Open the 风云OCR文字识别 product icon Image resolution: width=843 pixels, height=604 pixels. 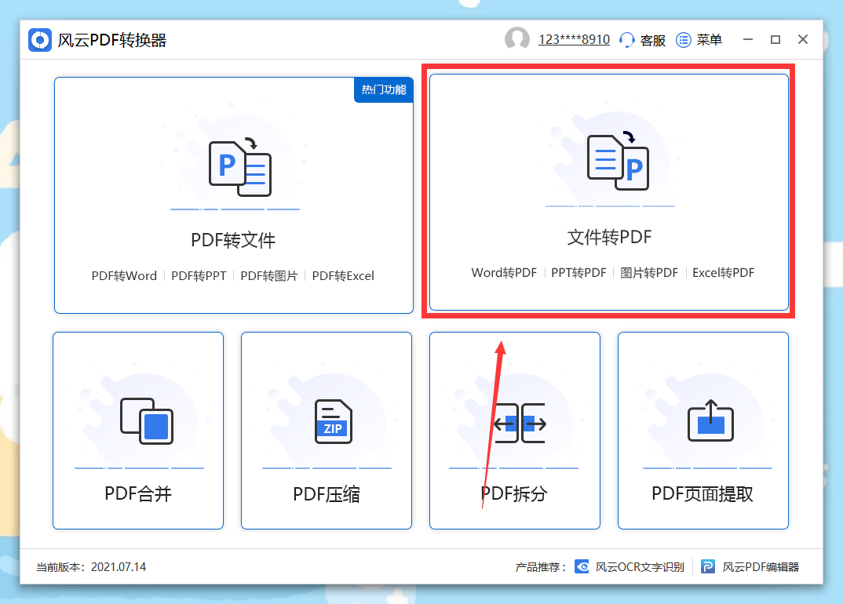pyautogui.click(x=582, y=566)
